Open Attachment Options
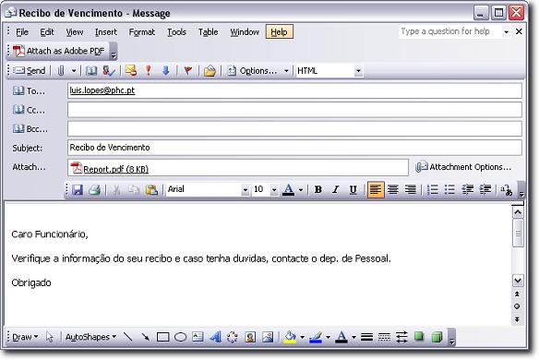The height and width of the screenshot is (360, 539). tap(463, 167)
